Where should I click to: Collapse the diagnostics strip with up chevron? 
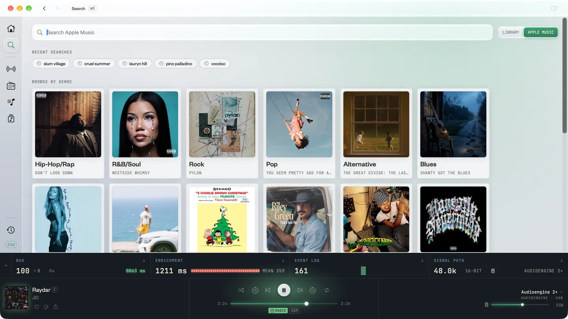[6, 266]
